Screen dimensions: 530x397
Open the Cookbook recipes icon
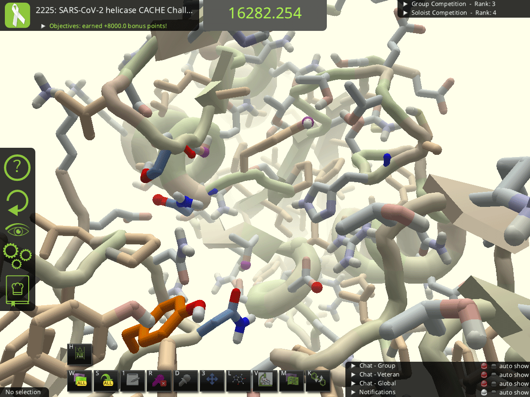click(17, 290)
